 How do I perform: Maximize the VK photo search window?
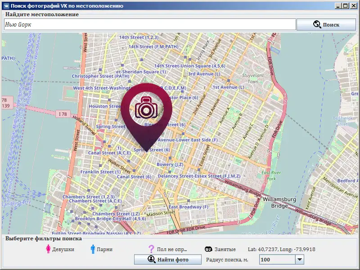pos(345,6)
